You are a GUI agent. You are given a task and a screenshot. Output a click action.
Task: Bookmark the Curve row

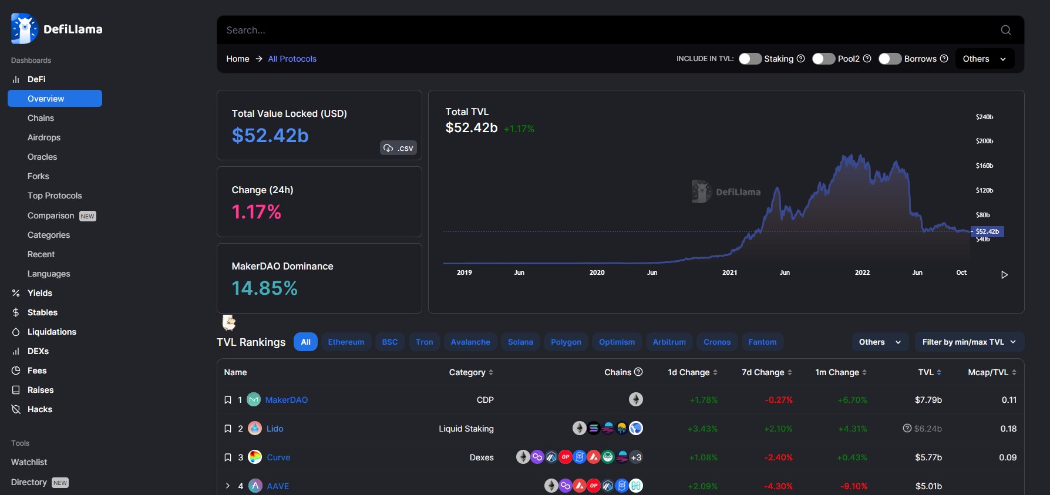[228, 457]
